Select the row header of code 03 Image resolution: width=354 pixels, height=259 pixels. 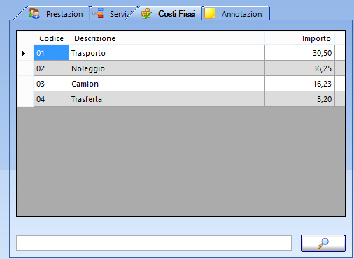pyautogui.click(x=26, y=84)
